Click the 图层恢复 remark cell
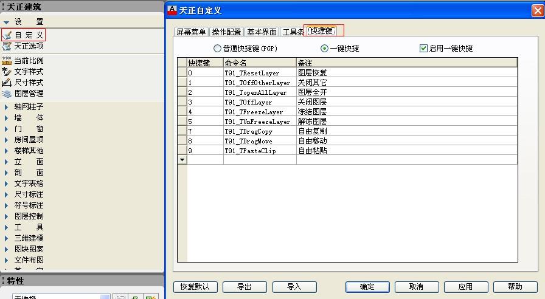The width and height of the screenshot is (545, 299). coord(407,72)
